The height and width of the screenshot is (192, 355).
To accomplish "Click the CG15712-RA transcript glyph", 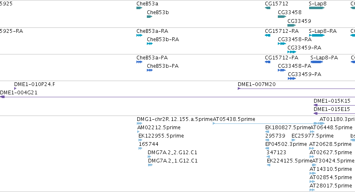I will click(x=268, y=35).
